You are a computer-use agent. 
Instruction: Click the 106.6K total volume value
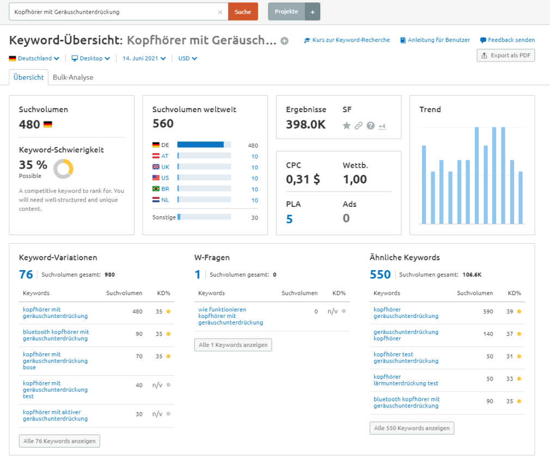click(x=472, y=274)
